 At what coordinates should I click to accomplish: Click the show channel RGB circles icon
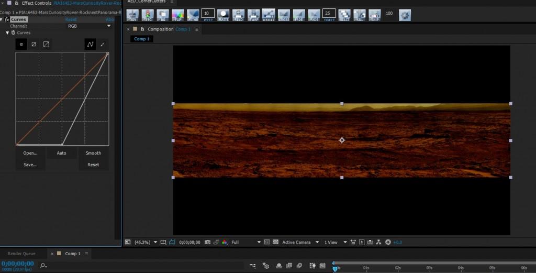[x=225, y=242]
